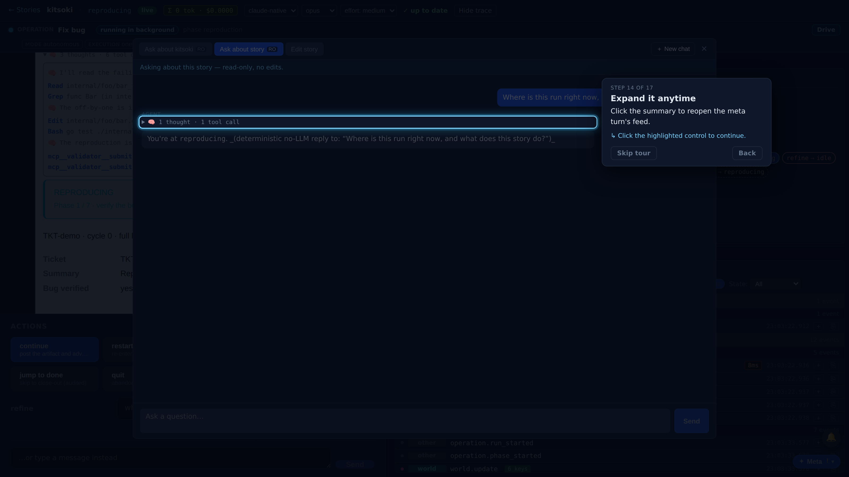Expand the event row at 23:03:22.912 with plus
Image resolution: width=849 pixels, height=477 pixels.
pos(819,326)
